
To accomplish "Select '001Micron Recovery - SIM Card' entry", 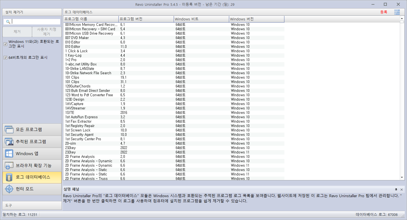I will pos(174,29).
